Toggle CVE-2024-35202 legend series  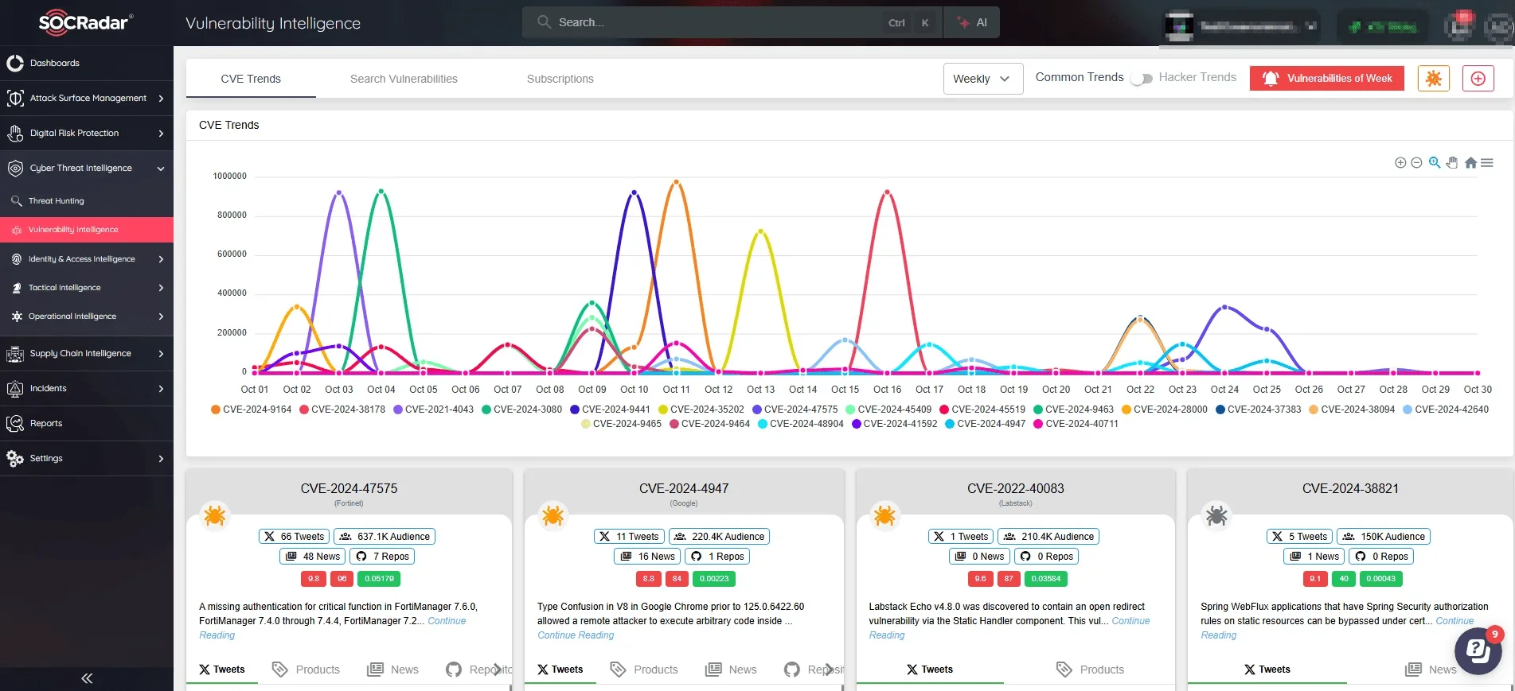pyautogui.click(x=701, y=410)
